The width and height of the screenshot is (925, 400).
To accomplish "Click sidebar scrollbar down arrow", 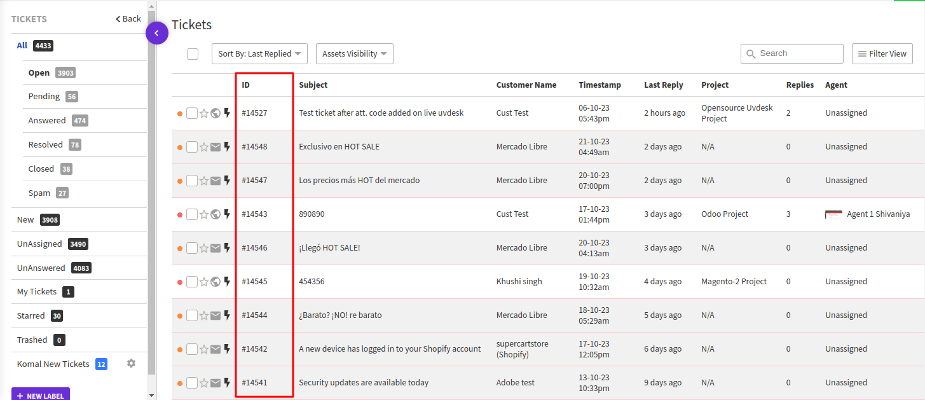I will coord(151,395).
